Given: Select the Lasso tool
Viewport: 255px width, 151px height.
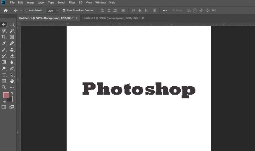Looking at the screenshot, I should 4,31.
